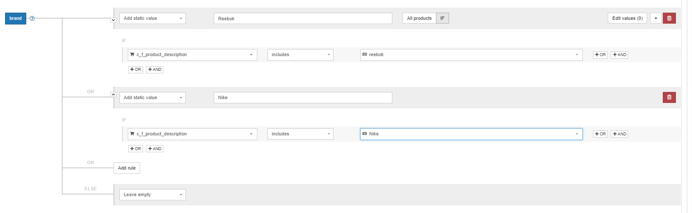This screenshot has height=213, width=692.
Task: Open Add static value dropdown for Reebok
Action: pos(152,19)
